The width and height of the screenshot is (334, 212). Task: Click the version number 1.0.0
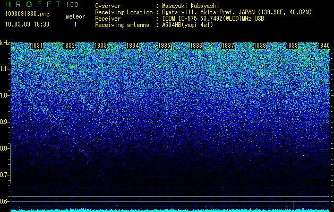coord(72,5)
